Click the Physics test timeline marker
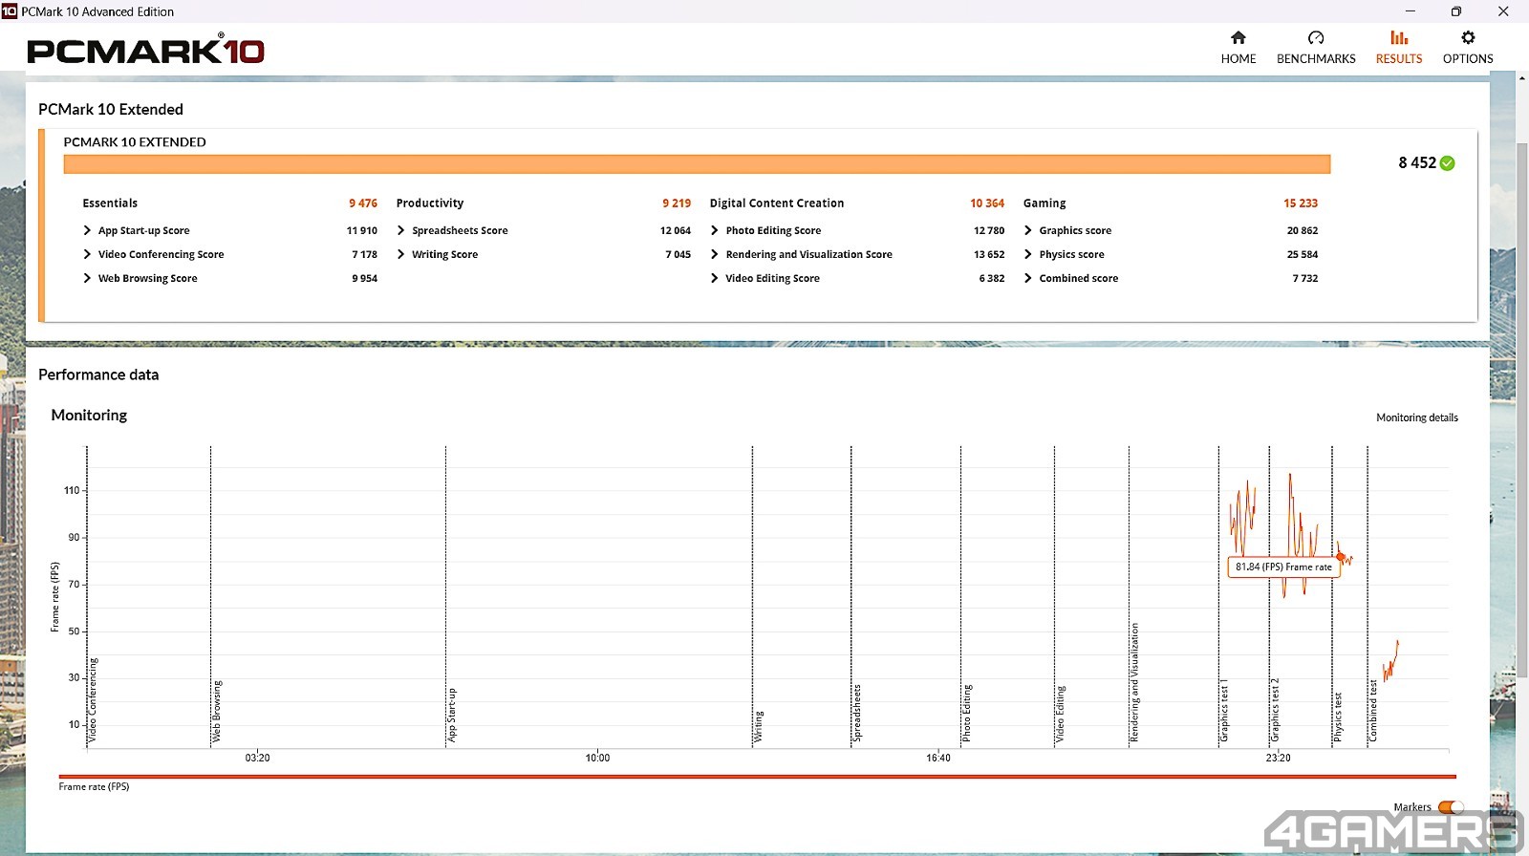1529x856 pixels. 1338,717
